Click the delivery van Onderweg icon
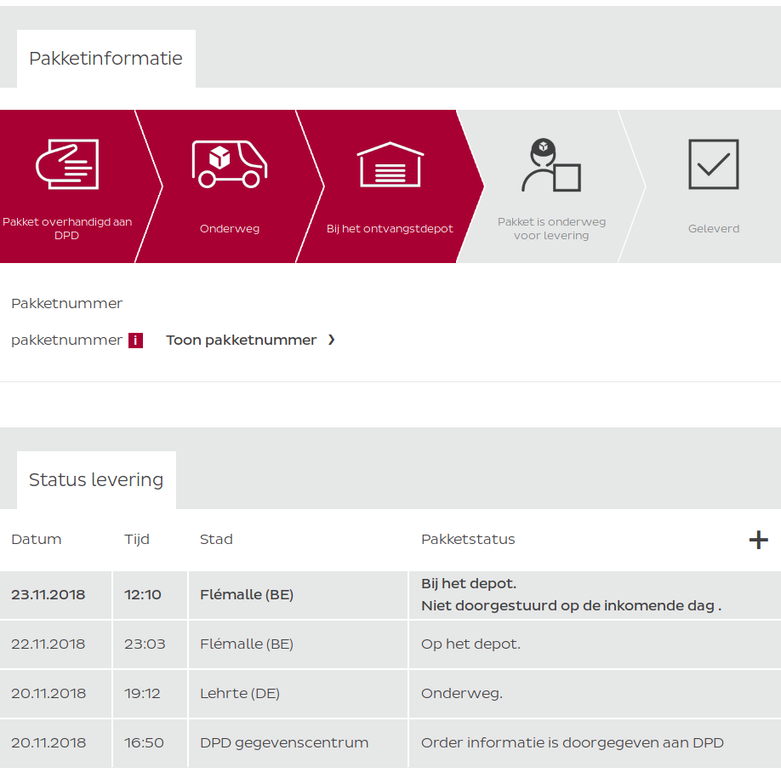The width and height of the screenshot is (781, 773). [x=230, y=164]
